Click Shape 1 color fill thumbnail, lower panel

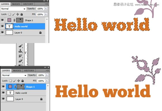(x=10, y=87)
